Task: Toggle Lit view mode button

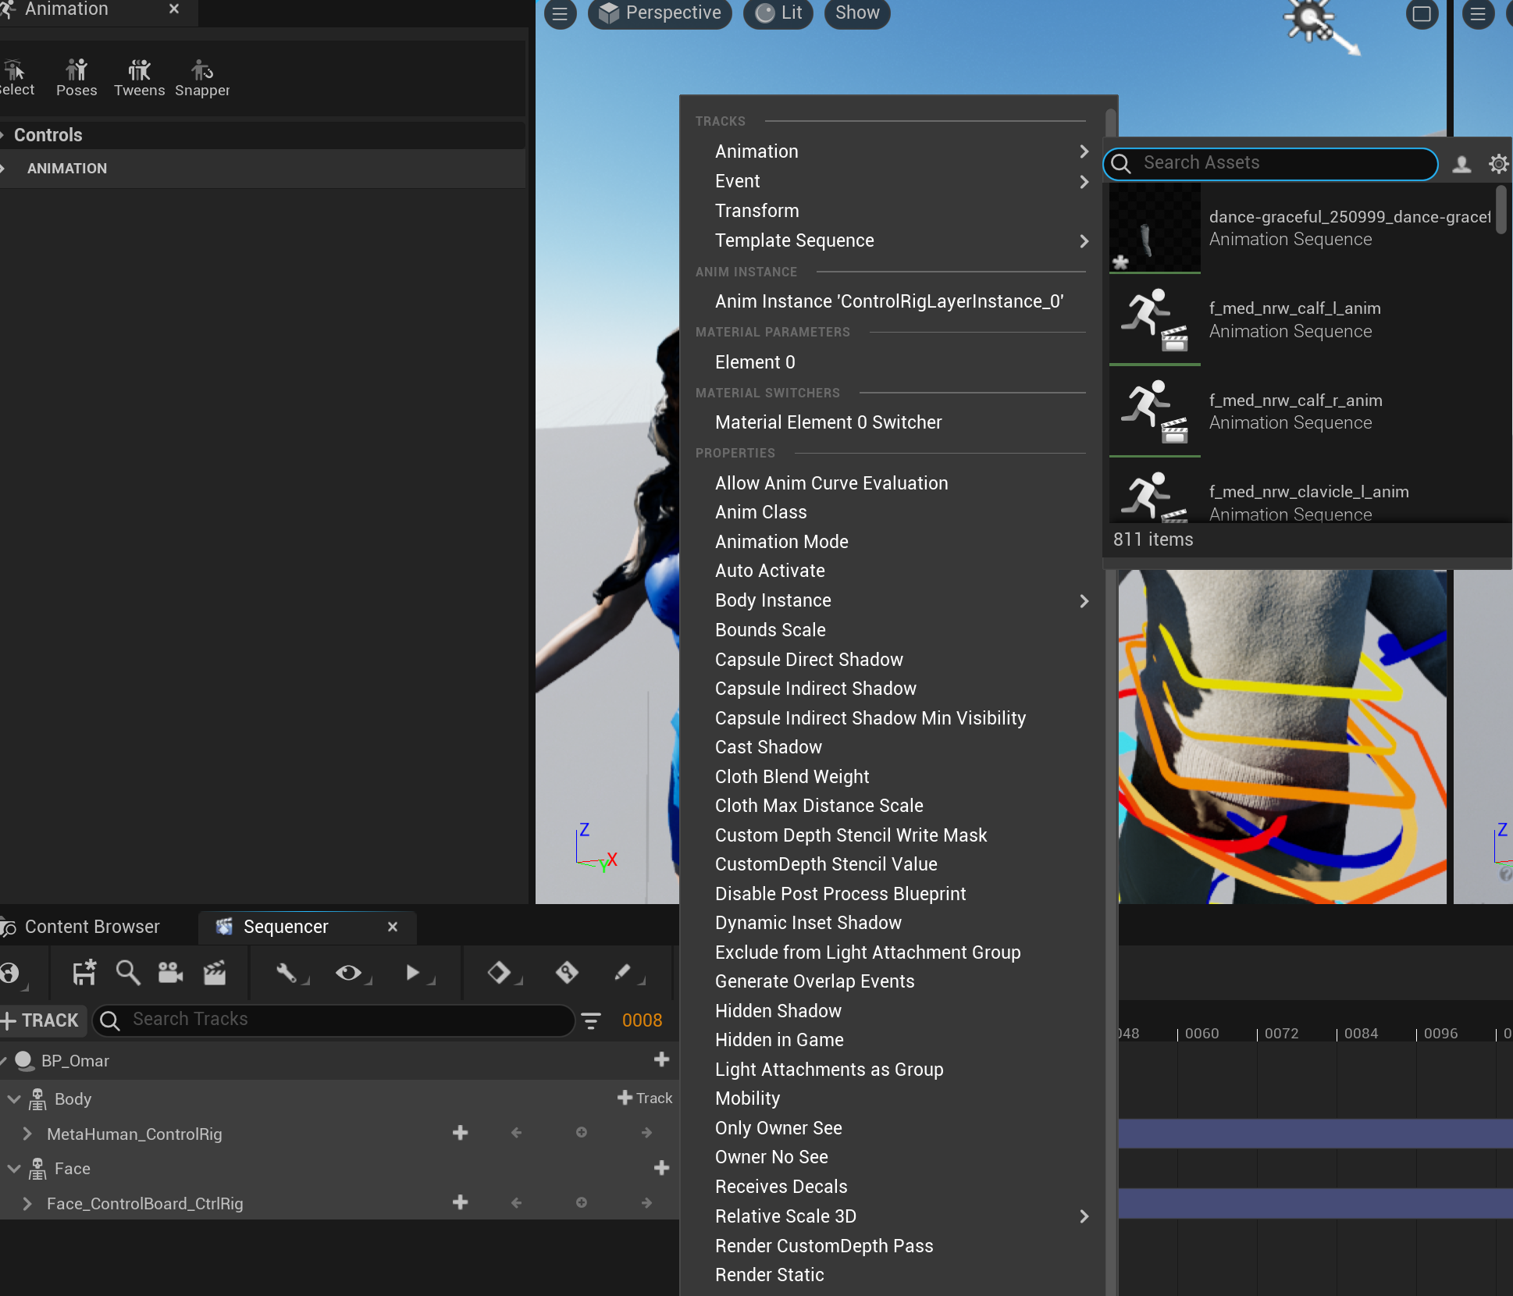Action: point(779,13)
